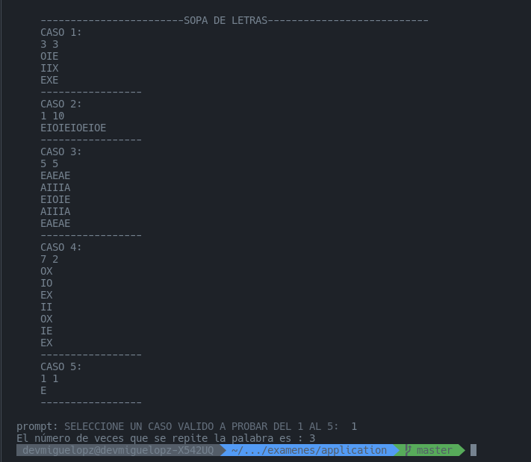Click the CASO 1: heading
Screen dimensions: 531x462
tap(61, 33)
